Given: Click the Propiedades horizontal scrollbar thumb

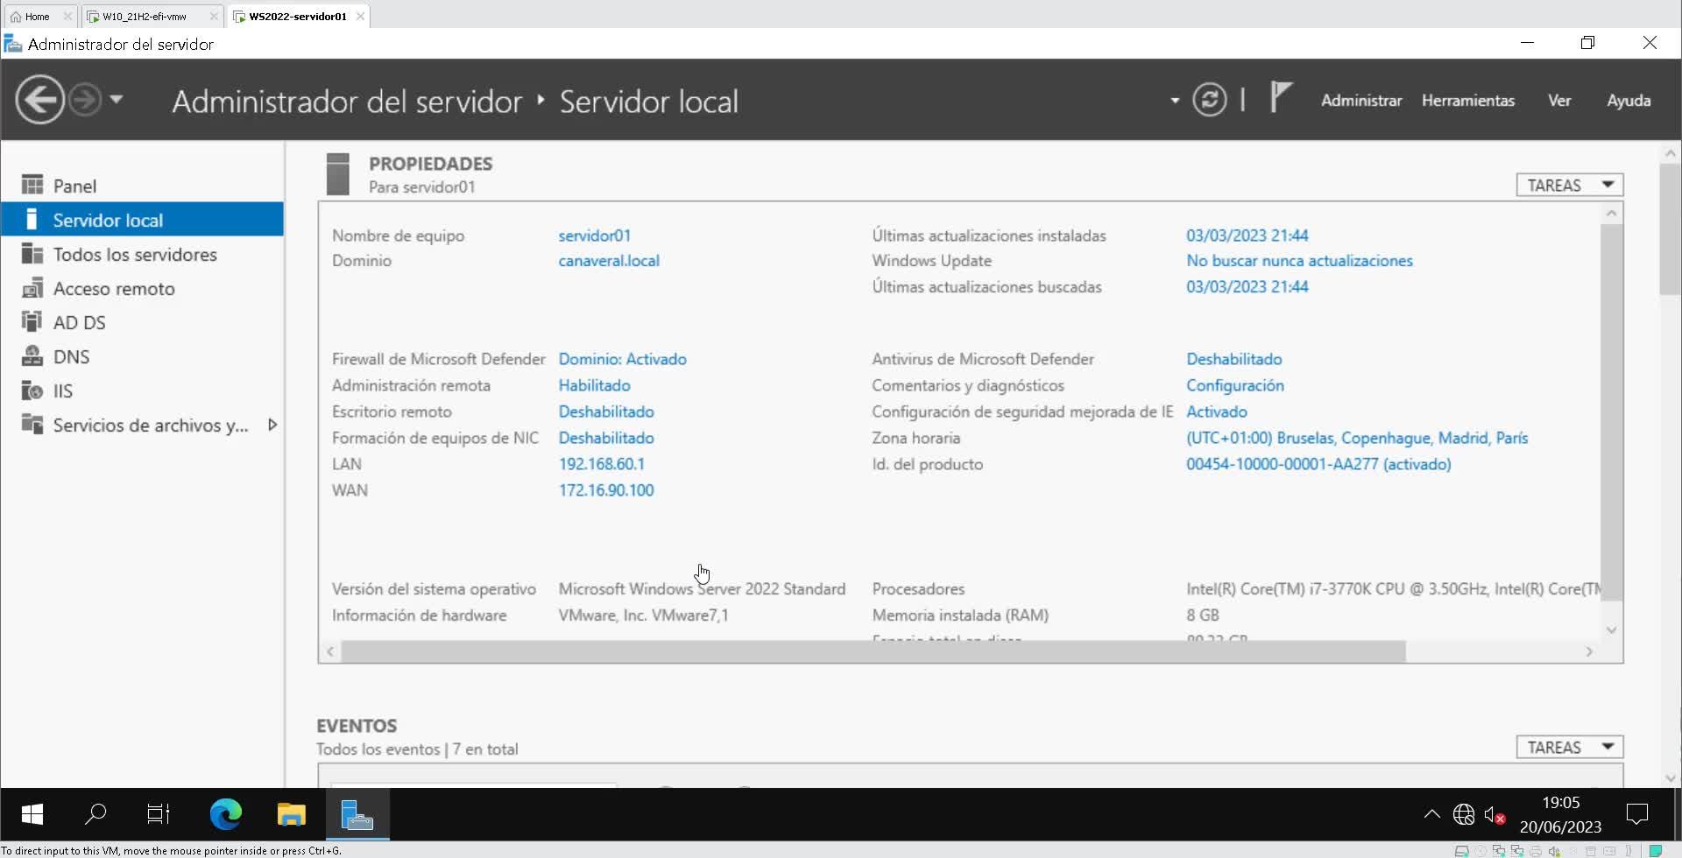Looking at the screenshot, I should coord(873,651).
